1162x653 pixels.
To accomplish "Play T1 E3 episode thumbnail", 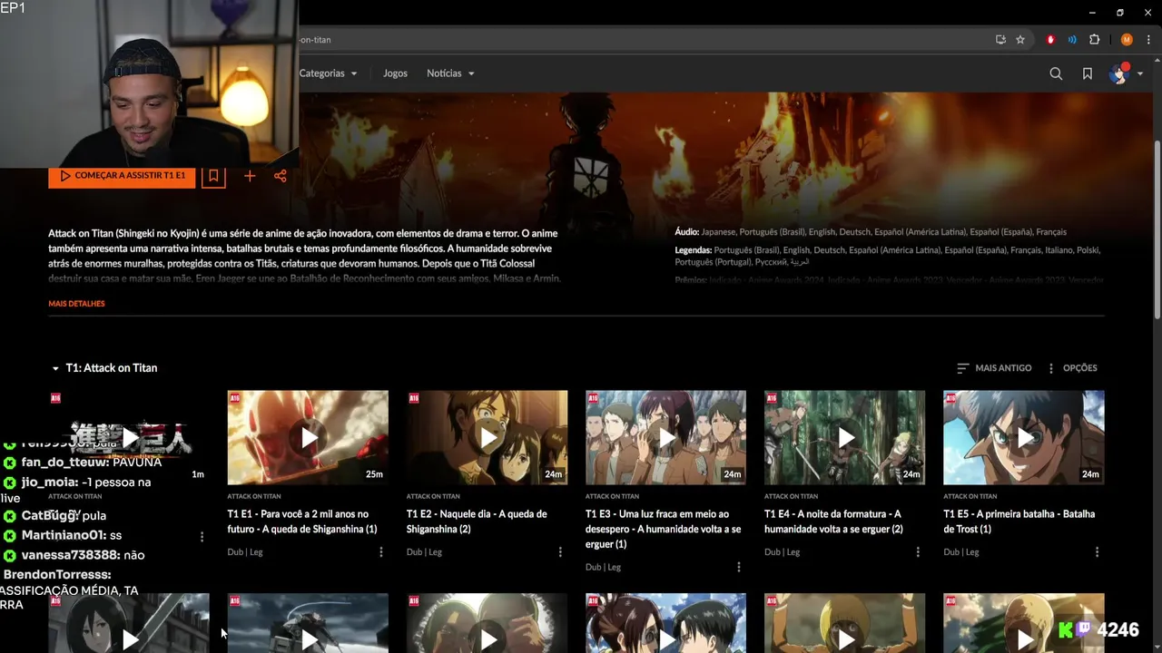I will [665, 437].
